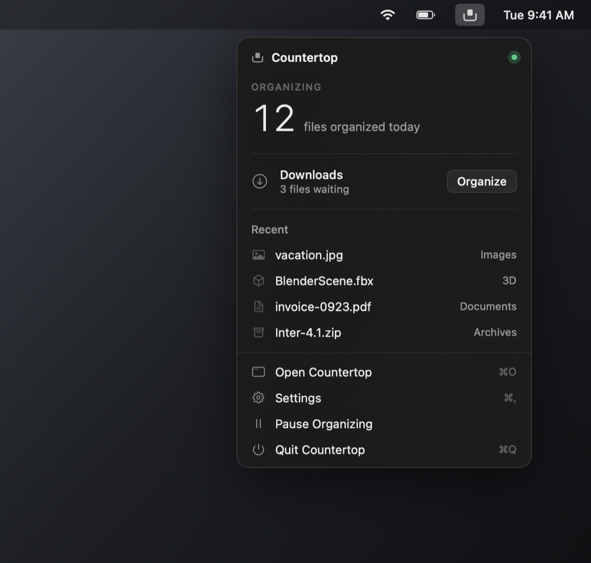
Task: Click the cube icon beside BlenderScene.fbx
Action: tap(258, 281)
